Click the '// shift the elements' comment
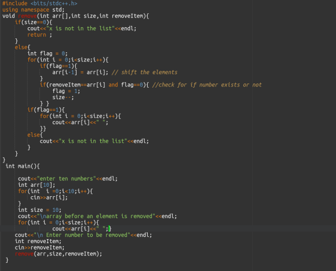The height and width of the screenshot is (271, 336). tap(144, 73)
